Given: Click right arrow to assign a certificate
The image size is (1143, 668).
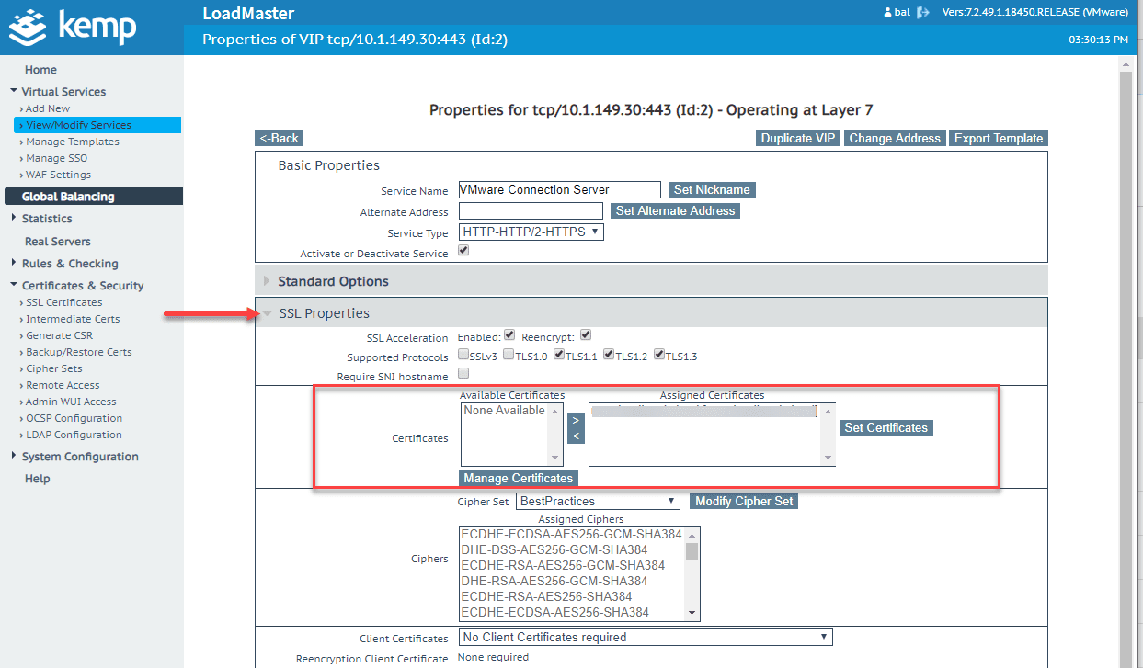Looking at the screenshot, I should coord(575,419).
